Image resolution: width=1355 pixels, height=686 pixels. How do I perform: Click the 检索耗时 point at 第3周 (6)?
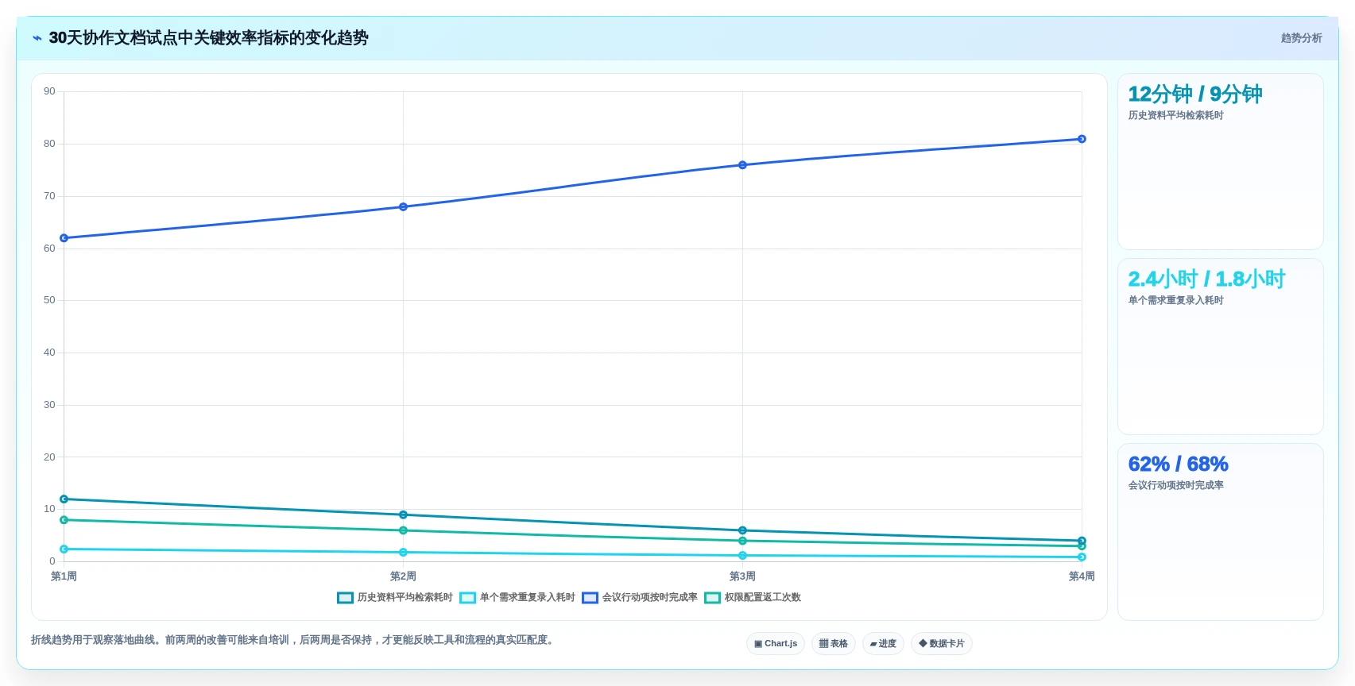coord(742,530)
